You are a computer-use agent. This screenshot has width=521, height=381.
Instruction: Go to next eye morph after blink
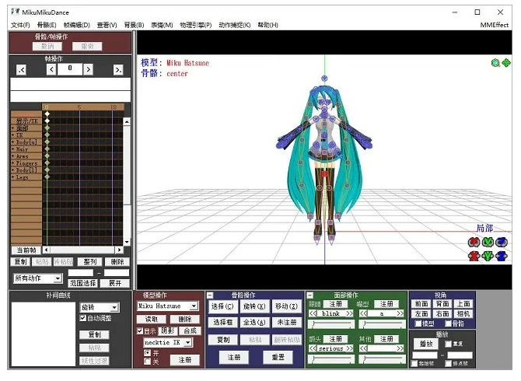[349, 313]
